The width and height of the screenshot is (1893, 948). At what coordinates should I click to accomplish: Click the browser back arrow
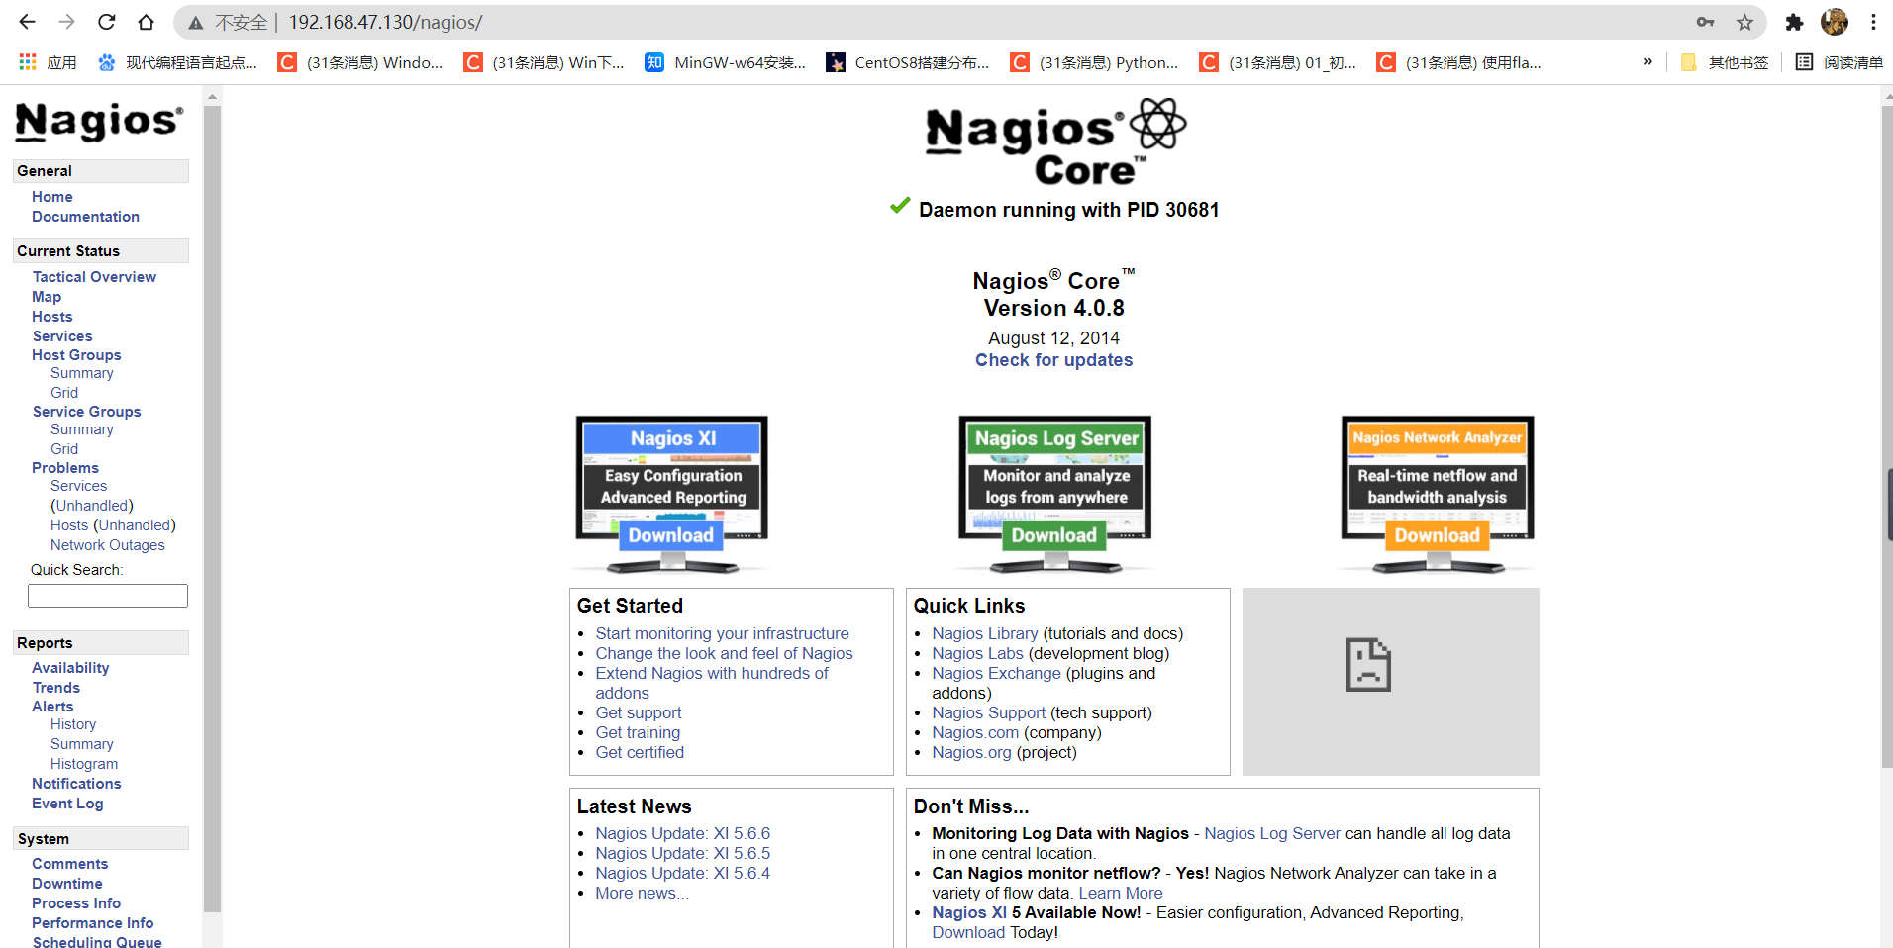click(x=27, y=22)
